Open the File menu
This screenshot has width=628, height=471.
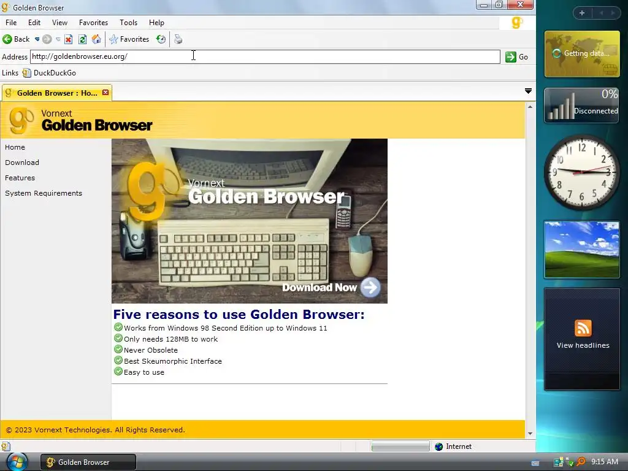(x=11, y=23)
